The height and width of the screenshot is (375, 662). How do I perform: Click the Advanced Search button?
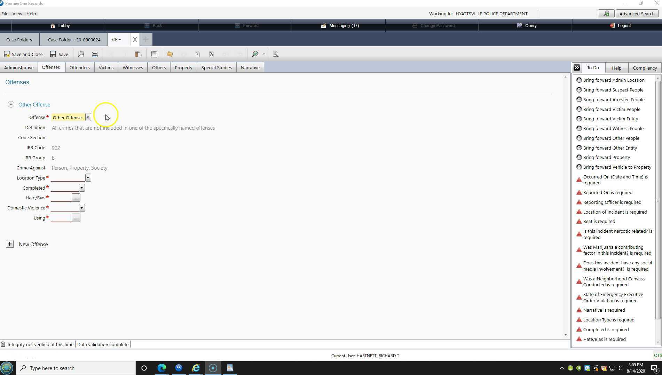point(637,14)
